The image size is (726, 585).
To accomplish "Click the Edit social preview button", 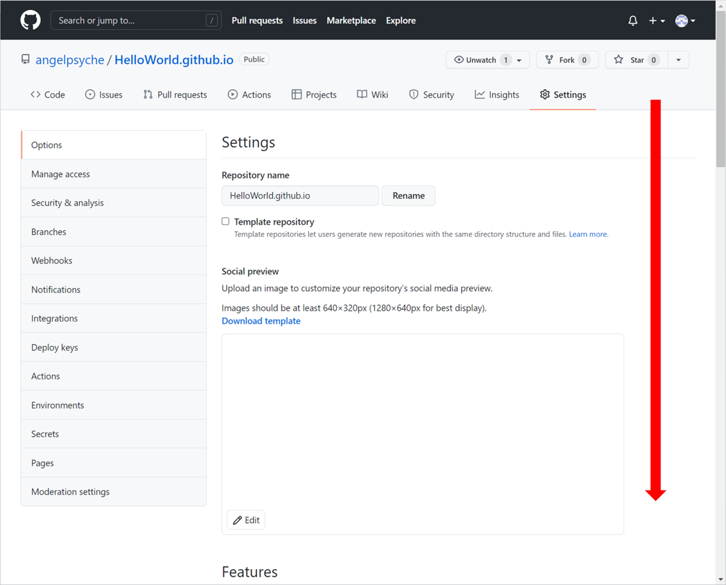I will pos(246,520).
